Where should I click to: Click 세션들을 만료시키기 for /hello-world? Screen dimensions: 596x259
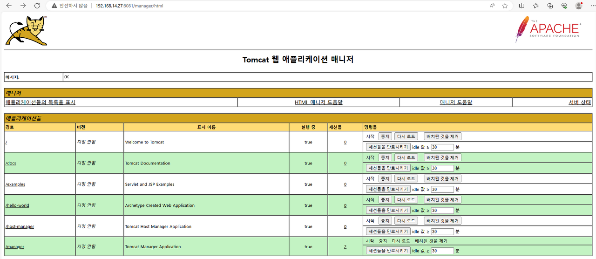tap(388, 210)
